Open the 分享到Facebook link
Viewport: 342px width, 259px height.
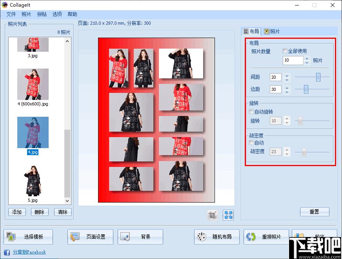29,252
